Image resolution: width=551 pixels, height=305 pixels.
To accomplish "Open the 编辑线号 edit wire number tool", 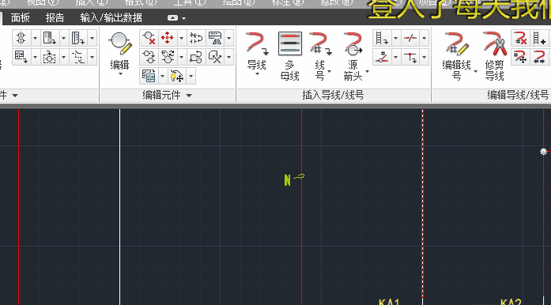I will tap(456, 55).
